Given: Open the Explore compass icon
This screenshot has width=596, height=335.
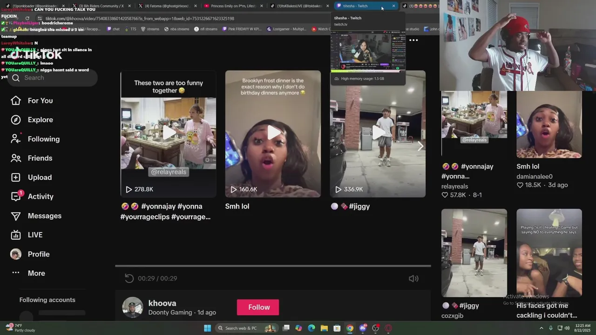Looking at the screenshot, I should (x=16, y=120).
